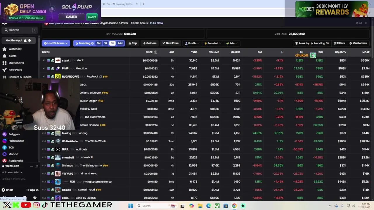
Task: Click the GAMER button in SolPump banner
Action: coord(71,17)
